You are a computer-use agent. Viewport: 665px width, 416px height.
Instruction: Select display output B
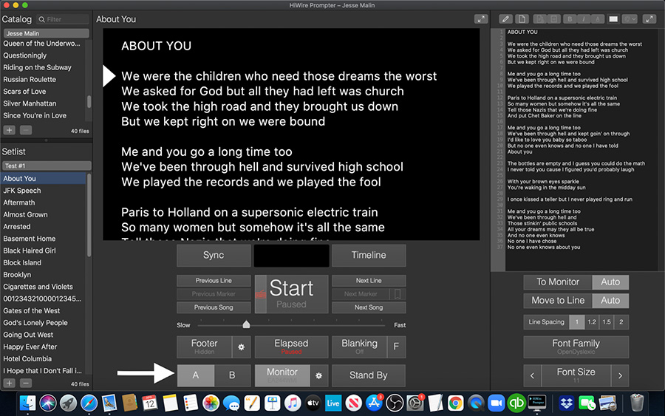tap(232, 375)
